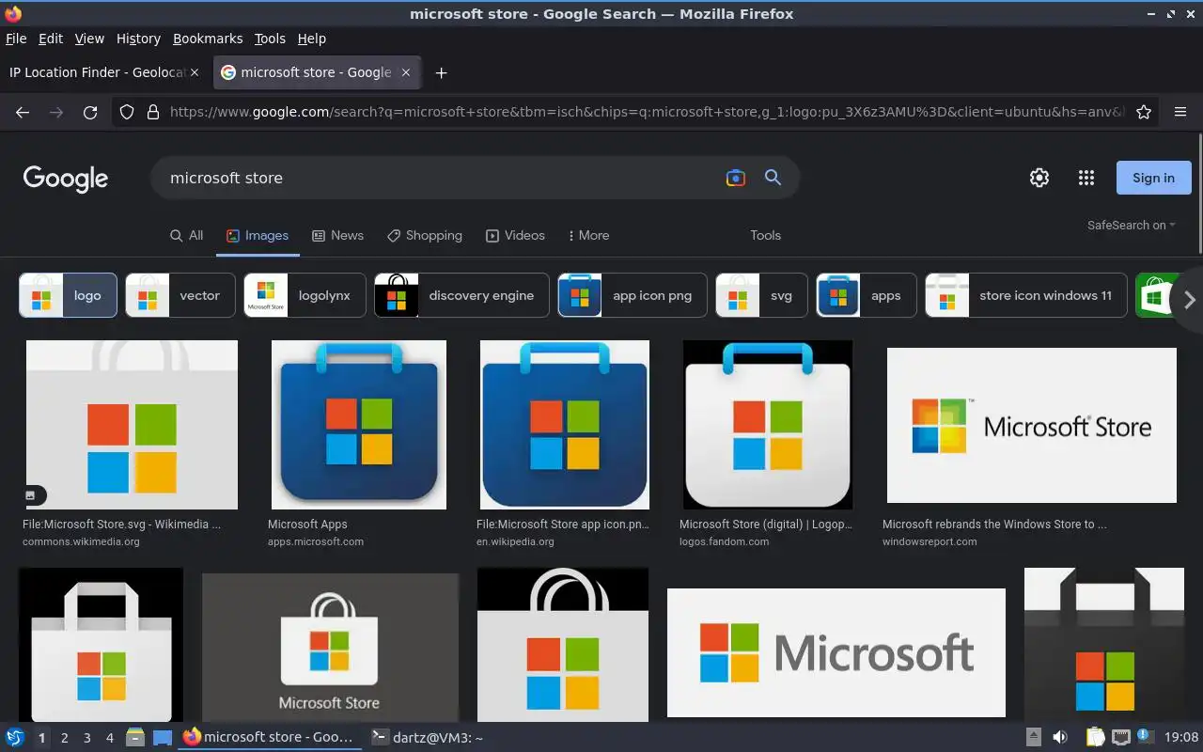This screenshot has height=752, width=1203.
Task: Click the microsoft store search field
Action: pyautogui.click(x=437, y=178)
